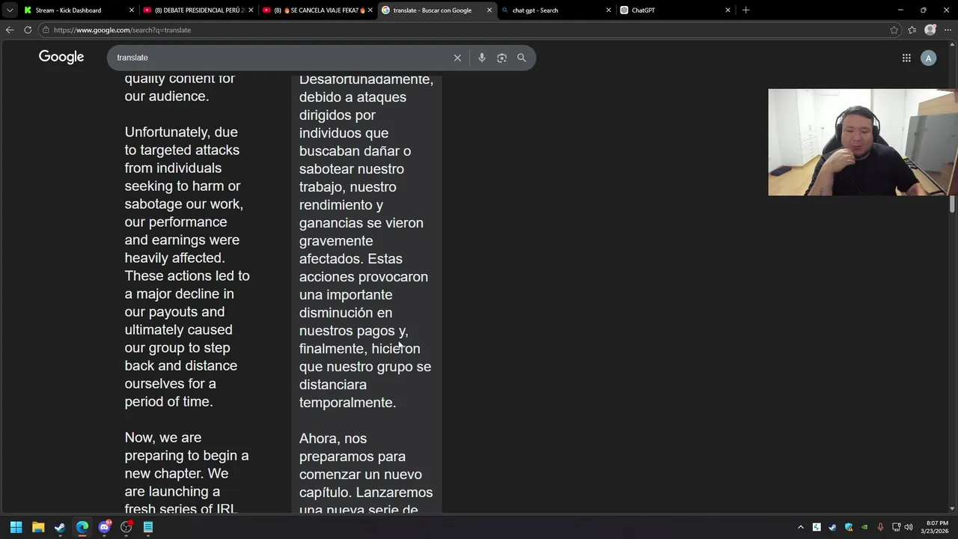This screenshot has height=539, width=958.
Task: Click the page vertical scrollbar thumb
Action: point(953,203)
